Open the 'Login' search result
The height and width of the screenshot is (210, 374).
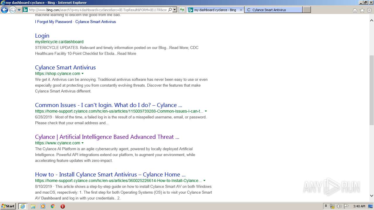(42, 36)
